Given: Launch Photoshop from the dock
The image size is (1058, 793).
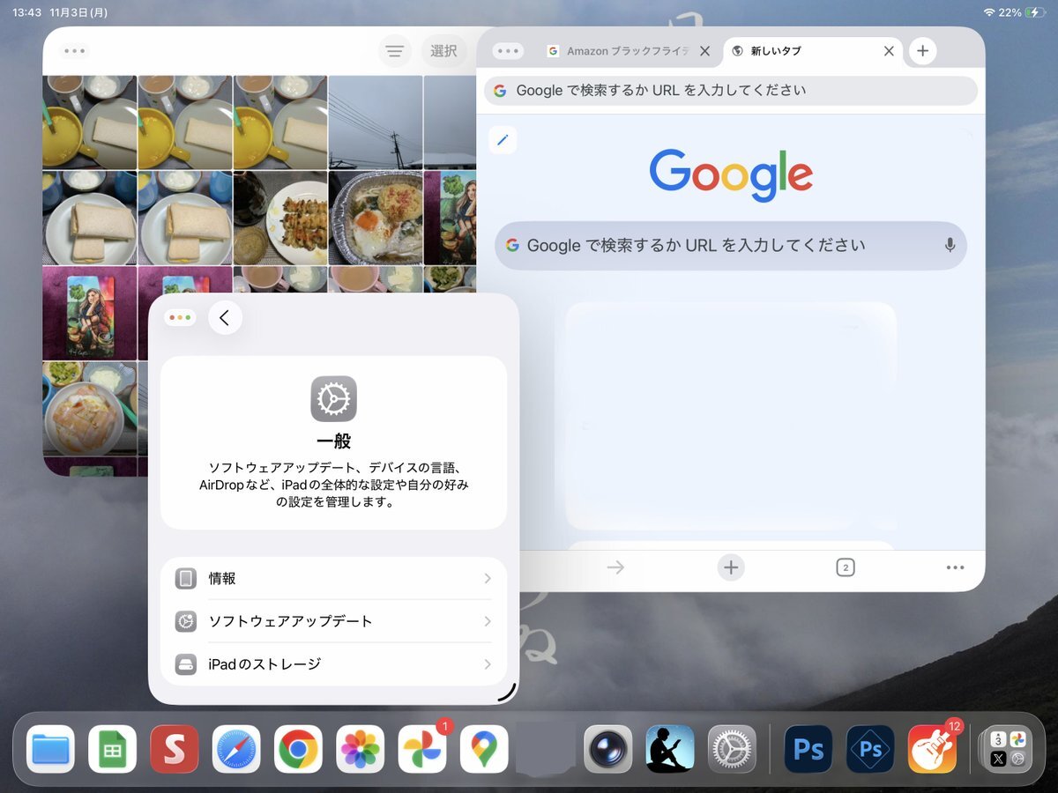Looking at the screenshot, I should click(x=808, y=749).
